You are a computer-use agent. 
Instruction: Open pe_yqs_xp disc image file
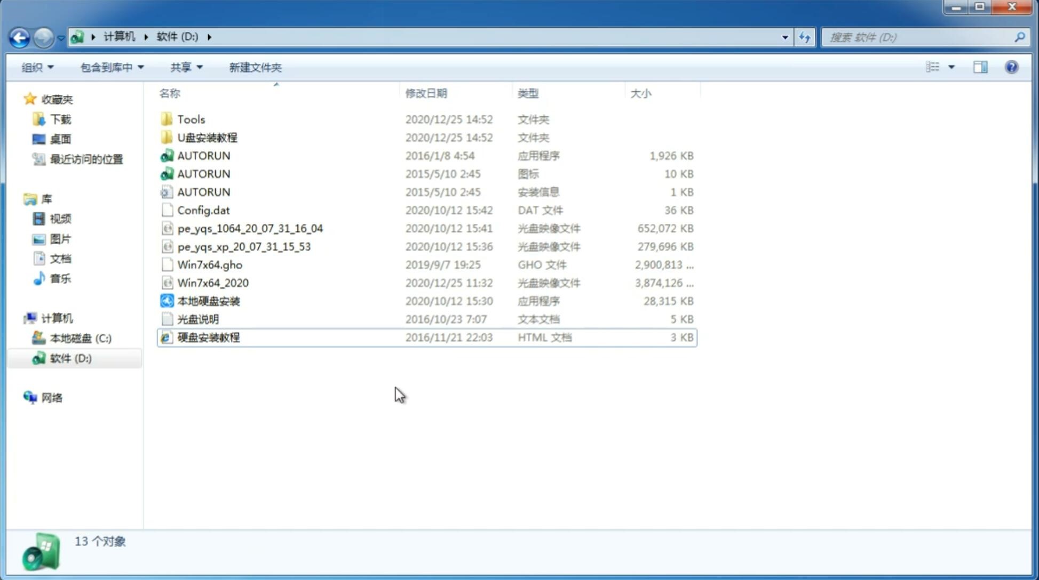244,246
